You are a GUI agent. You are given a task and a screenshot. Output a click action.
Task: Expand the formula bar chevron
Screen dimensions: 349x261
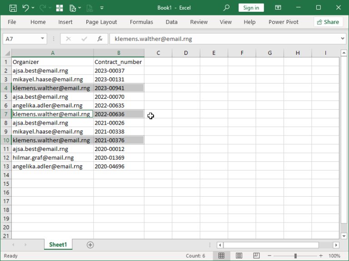tap(342, 39)
